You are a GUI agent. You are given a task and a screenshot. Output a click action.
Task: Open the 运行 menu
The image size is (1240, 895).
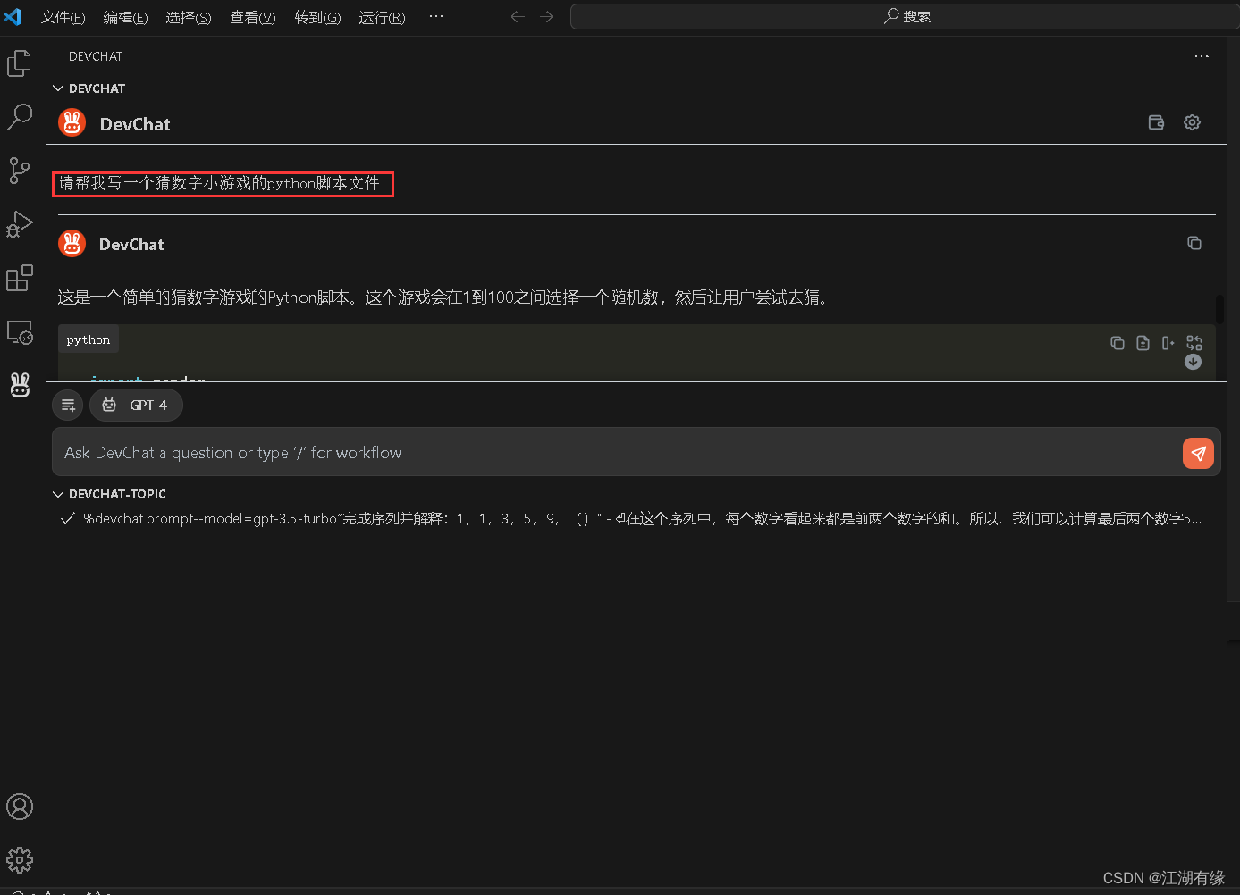[x=381, y=17]
